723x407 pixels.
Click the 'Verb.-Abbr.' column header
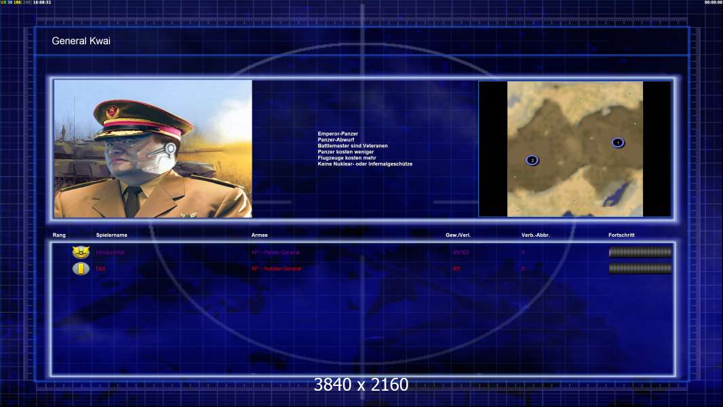tap(535, 235)
